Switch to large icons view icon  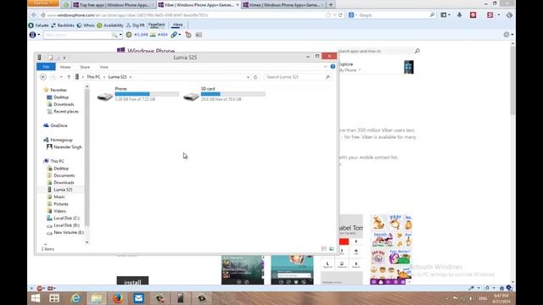(x=332, y=248)
